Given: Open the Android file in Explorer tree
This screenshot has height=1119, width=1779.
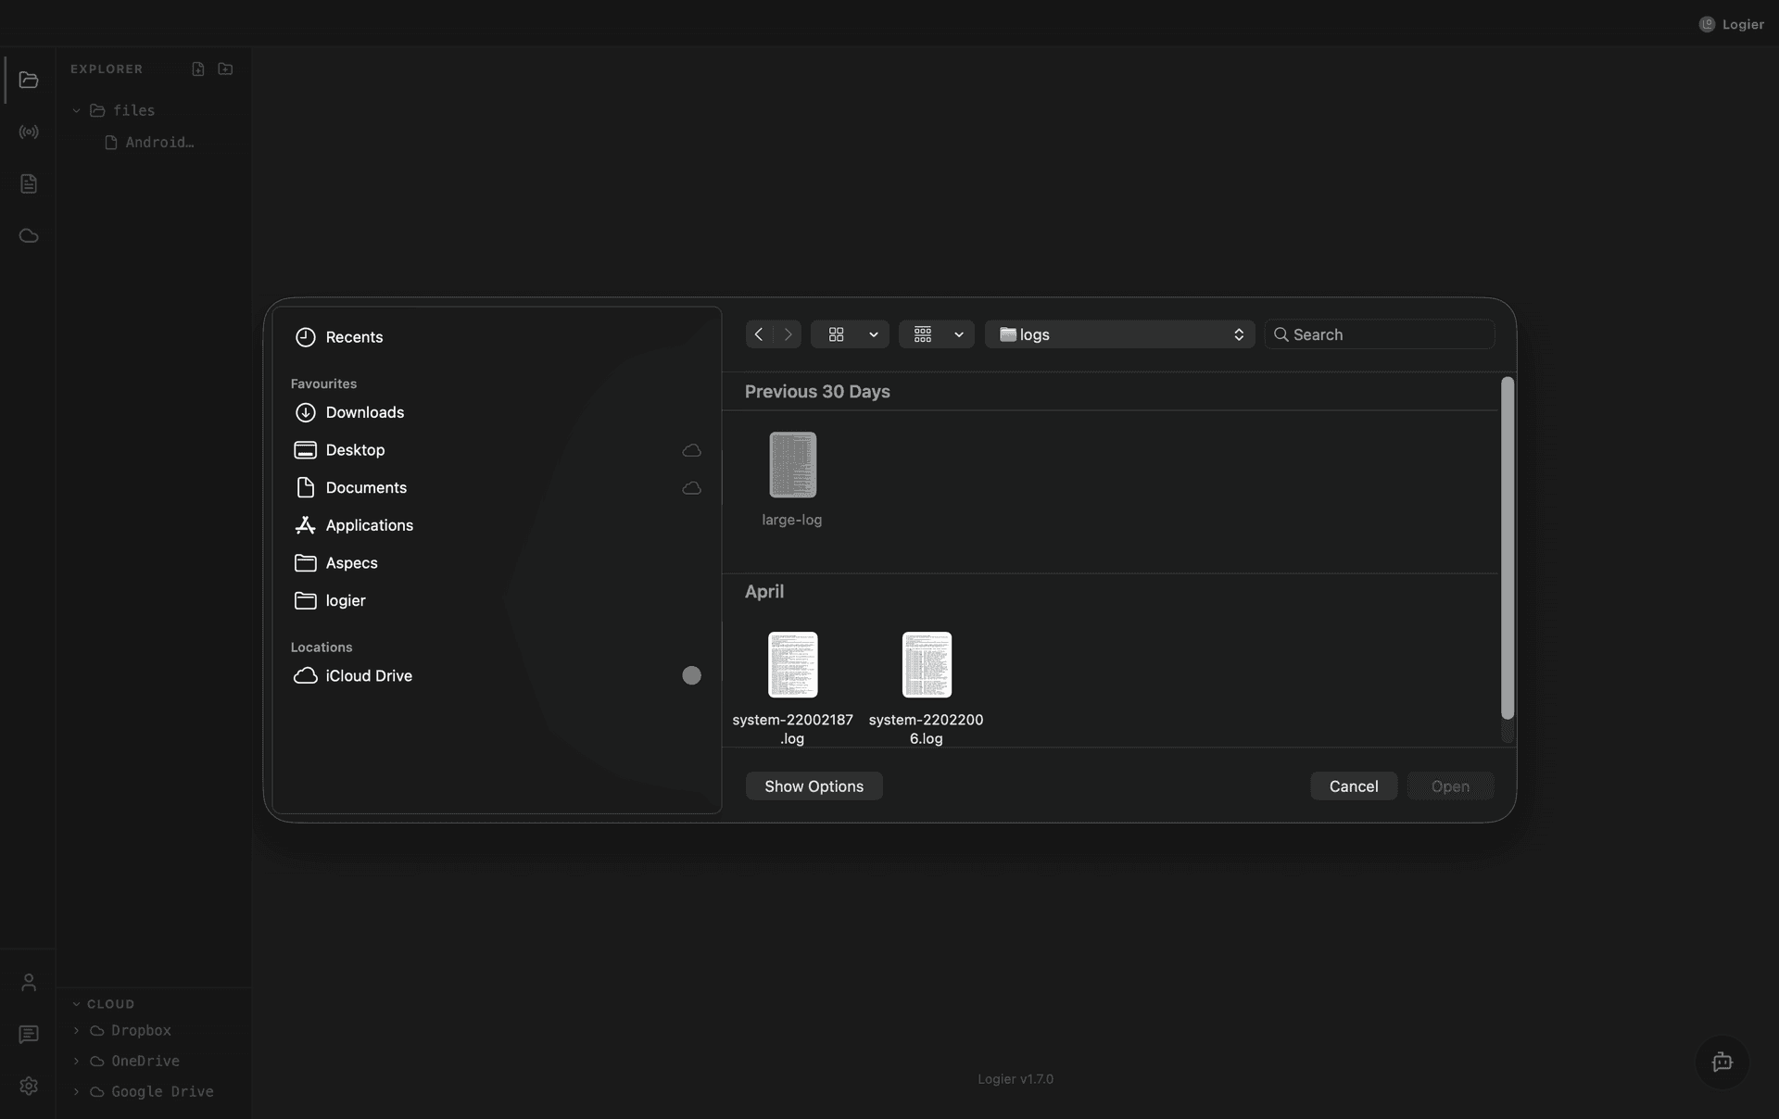Looking at the screenshot, I should (150, 142).
